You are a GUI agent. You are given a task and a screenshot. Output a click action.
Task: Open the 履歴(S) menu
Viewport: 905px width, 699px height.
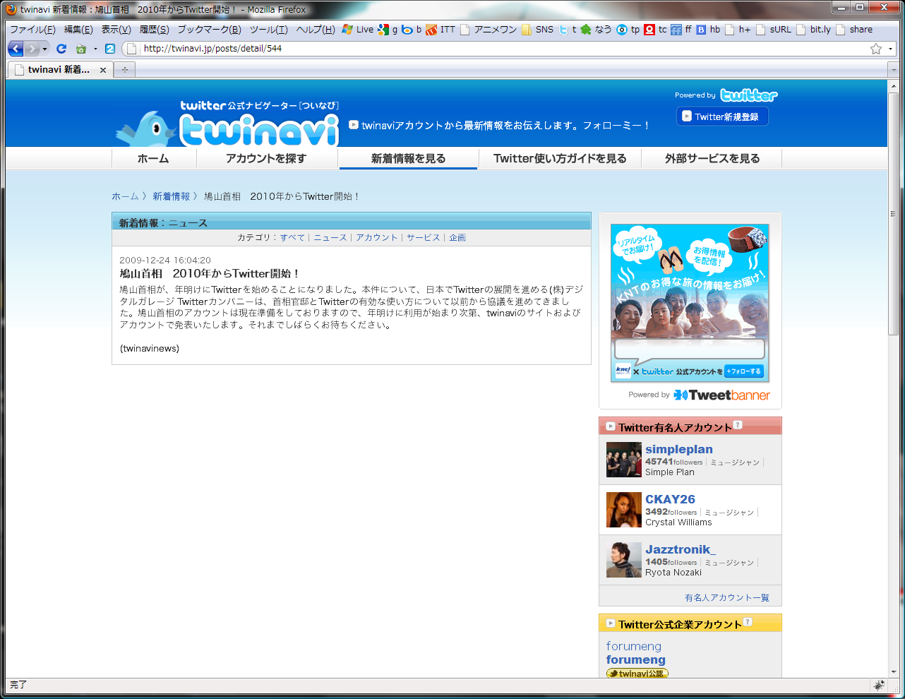pos(154,30)
